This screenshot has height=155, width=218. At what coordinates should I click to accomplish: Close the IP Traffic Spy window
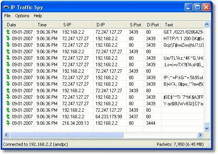tap(206, 7)
